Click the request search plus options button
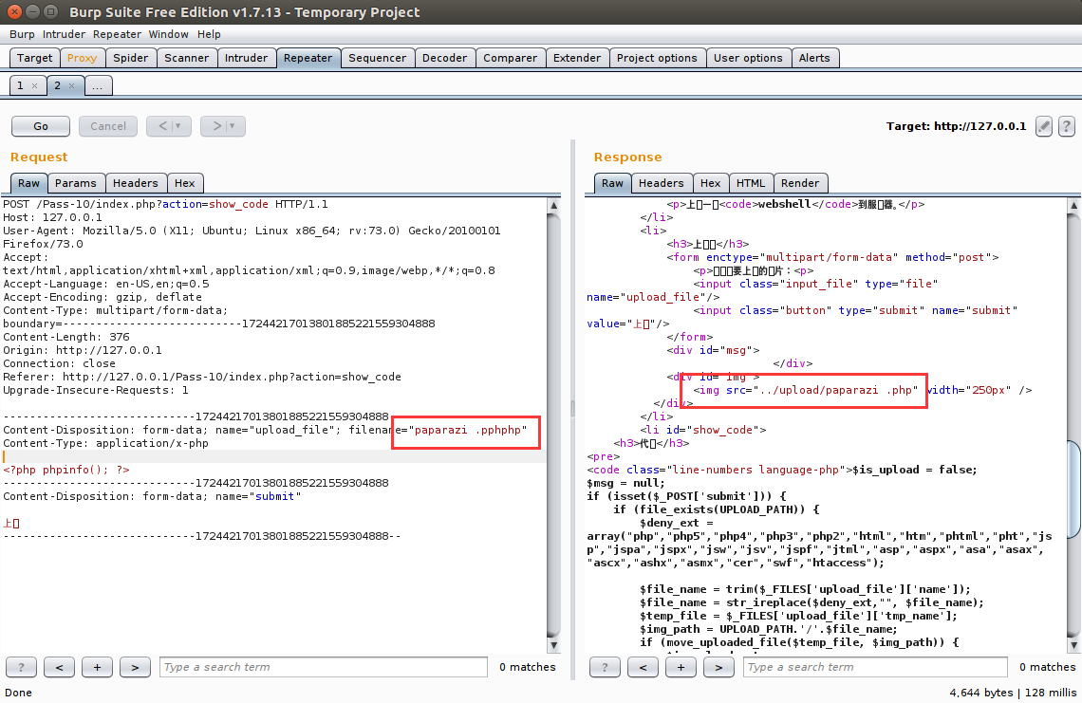1082x703 pixels. coord(98,667)
